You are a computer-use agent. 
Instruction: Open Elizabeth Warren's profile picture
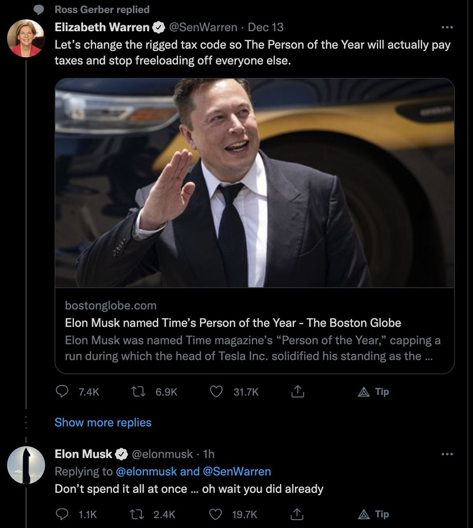(26, 38)
